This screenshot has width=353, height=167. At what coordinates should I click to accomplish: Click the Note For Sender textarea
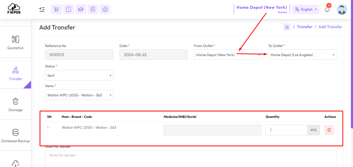tap(190, 159)
